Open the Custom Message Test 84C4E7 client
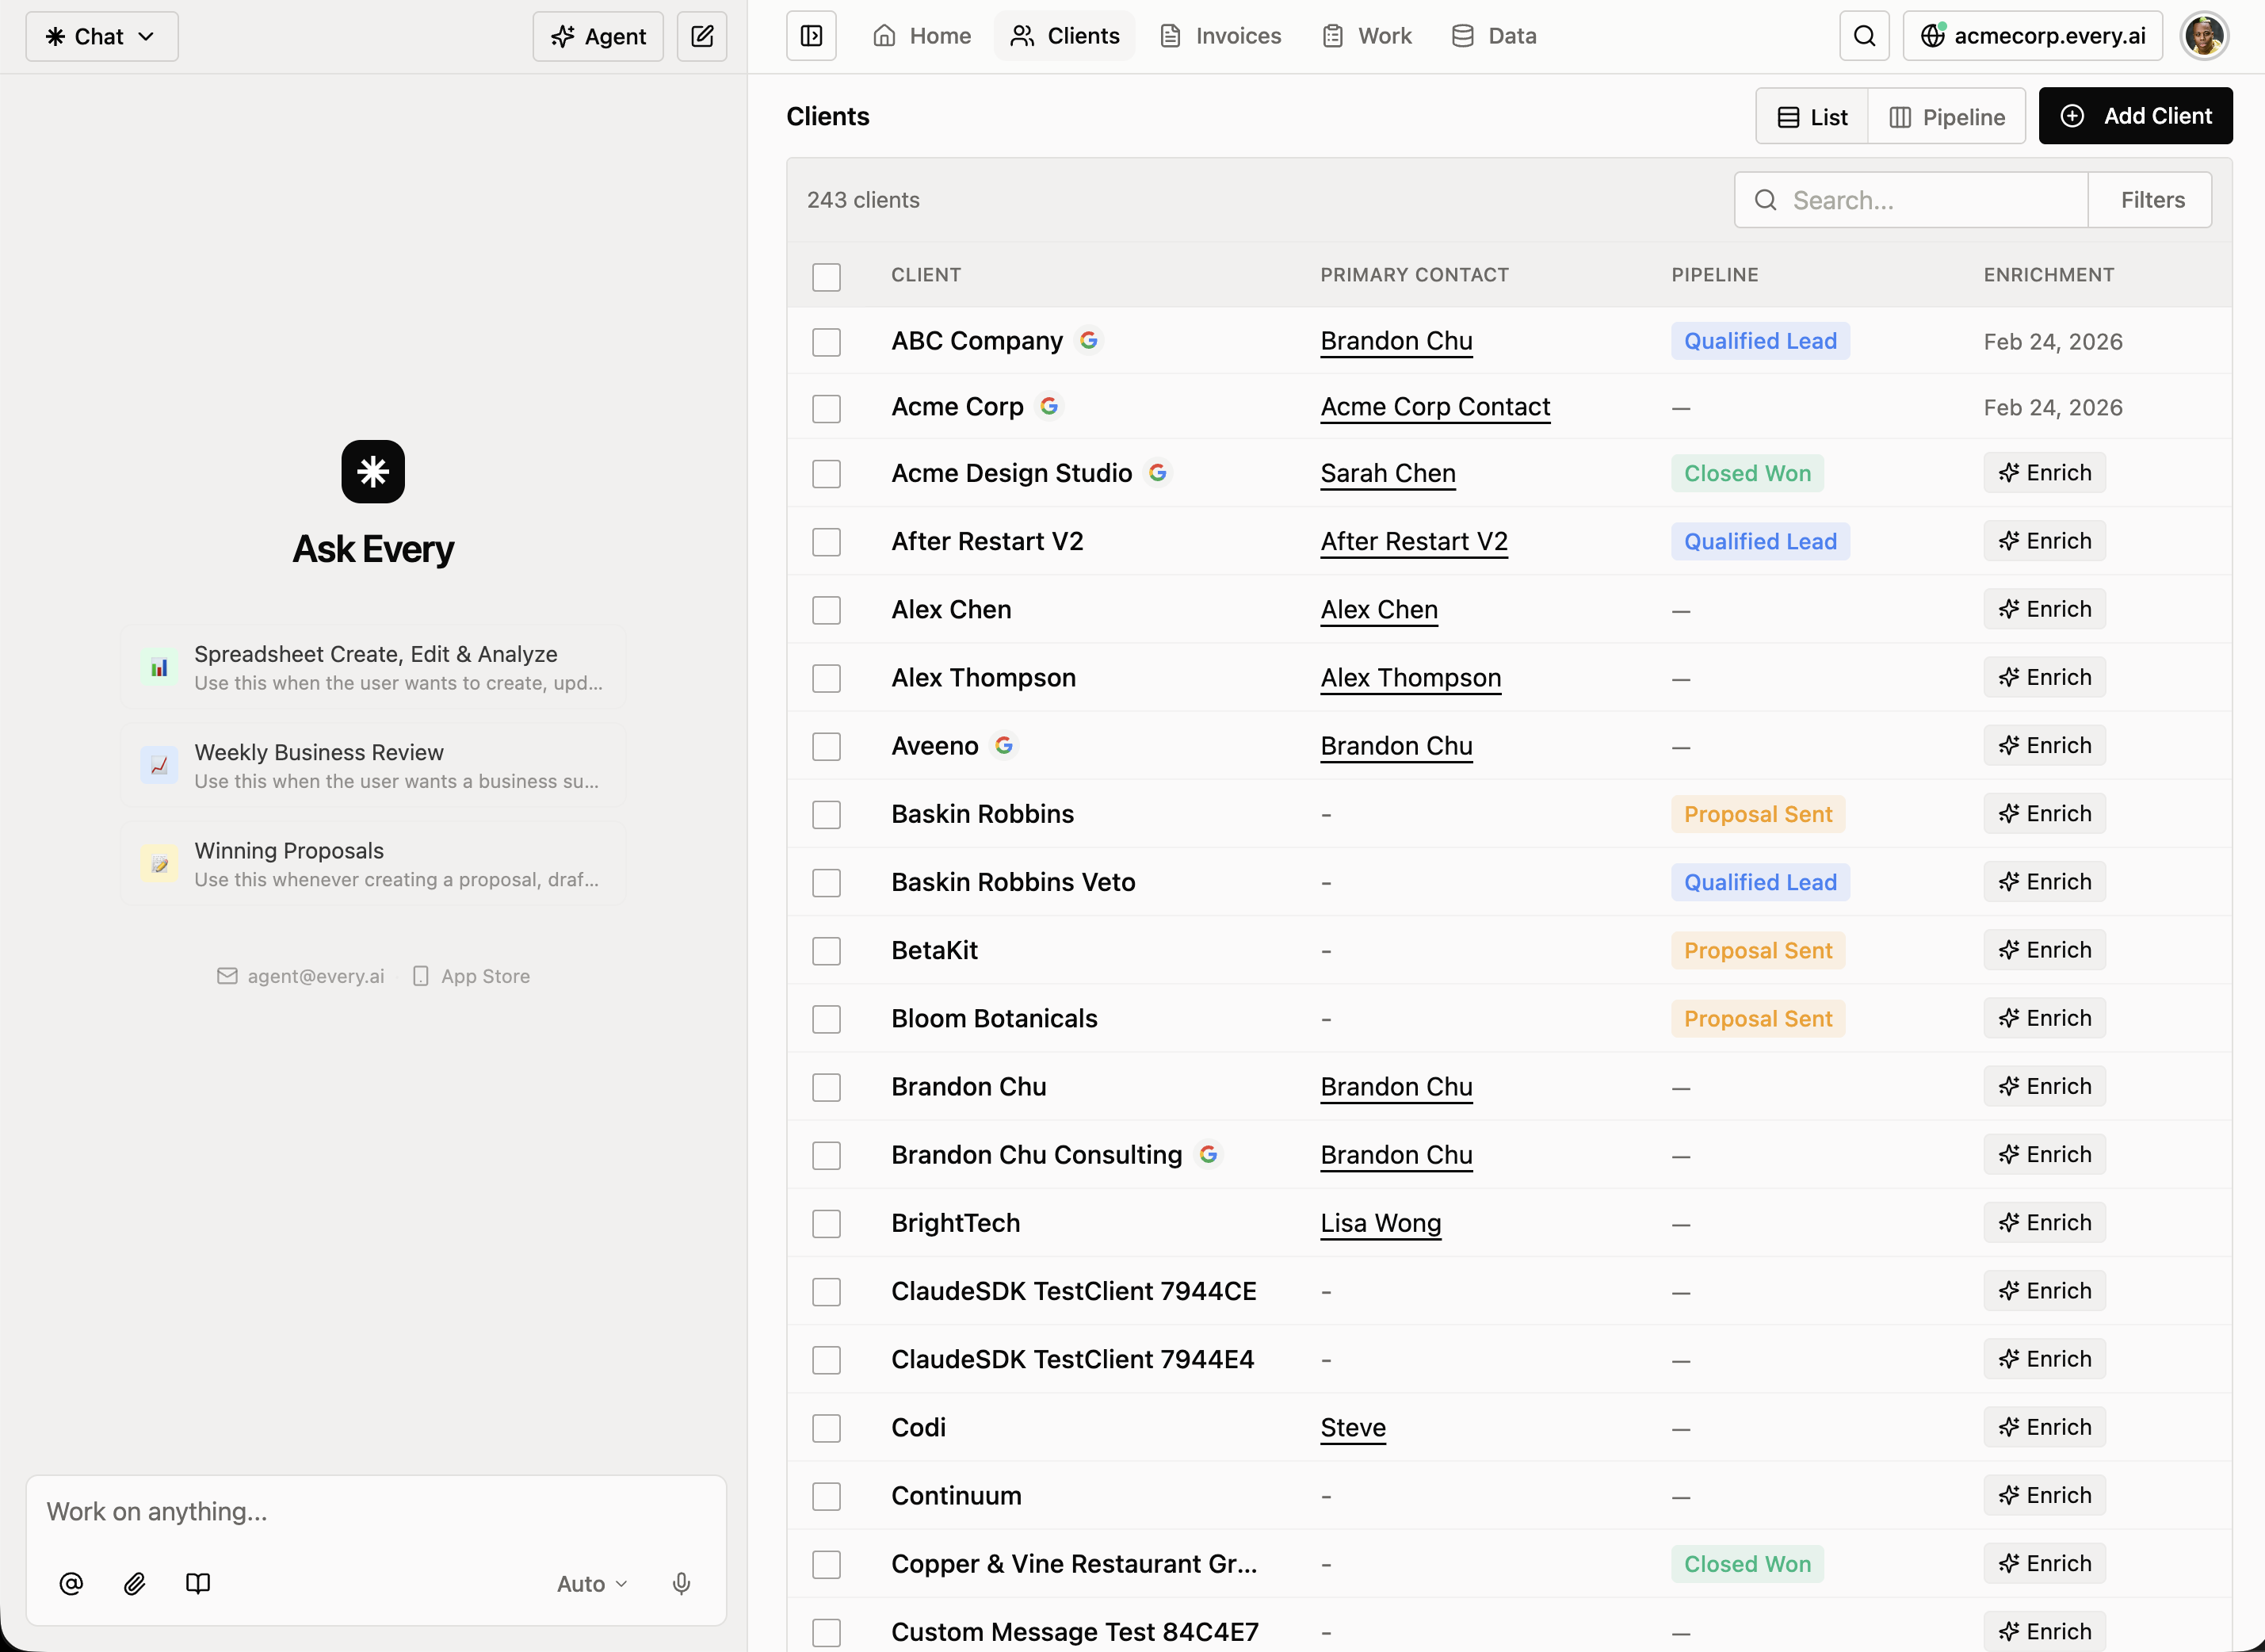 point(1075,1632)
